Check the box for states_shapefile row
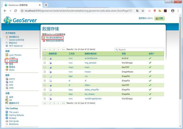The image size is (183, 129). tap(45, 89)
